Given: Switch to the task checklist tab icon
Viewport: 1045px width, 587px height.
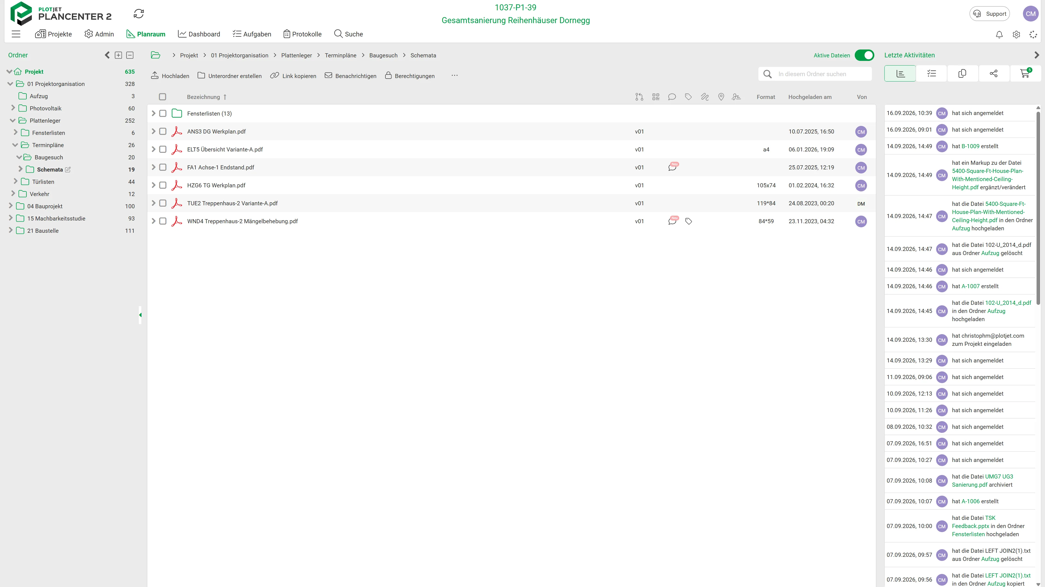Looking at the screenshot, I should [931, 73].
